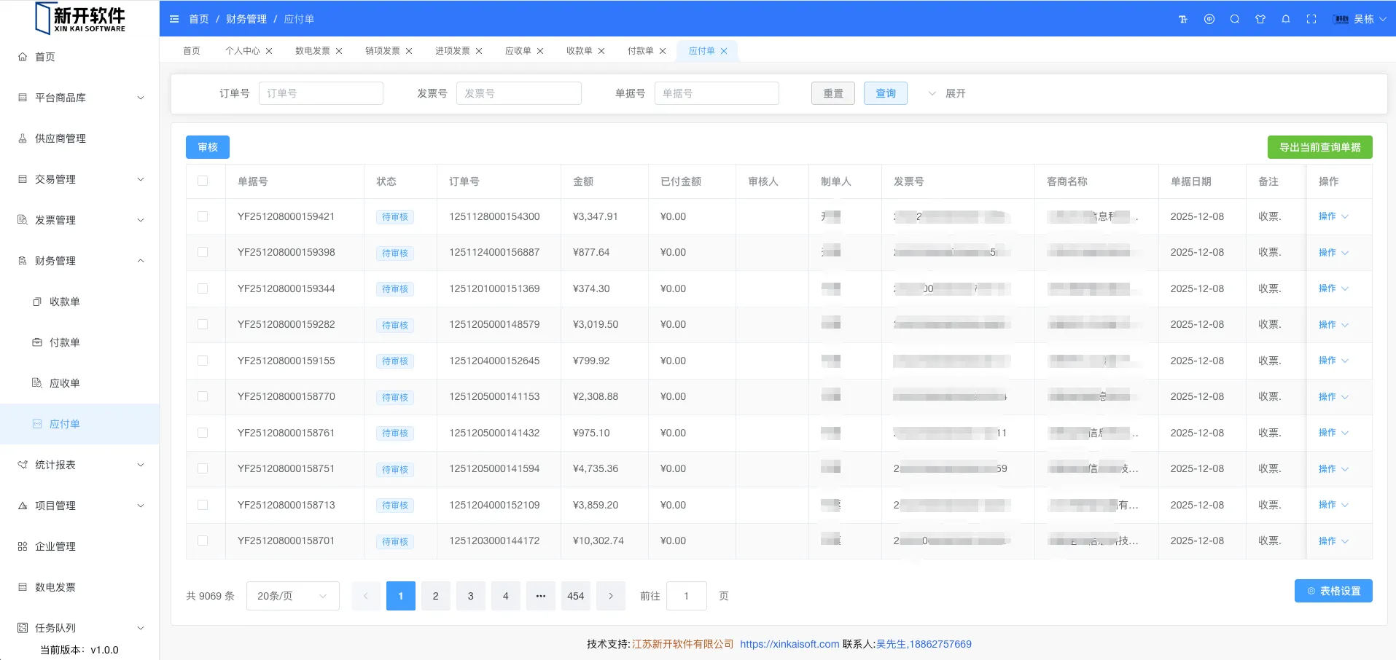Image resolution: width=1396 pixels, height=660 pixels.
Task: Open the theme shirt icon
Action: coord(1260,20)
